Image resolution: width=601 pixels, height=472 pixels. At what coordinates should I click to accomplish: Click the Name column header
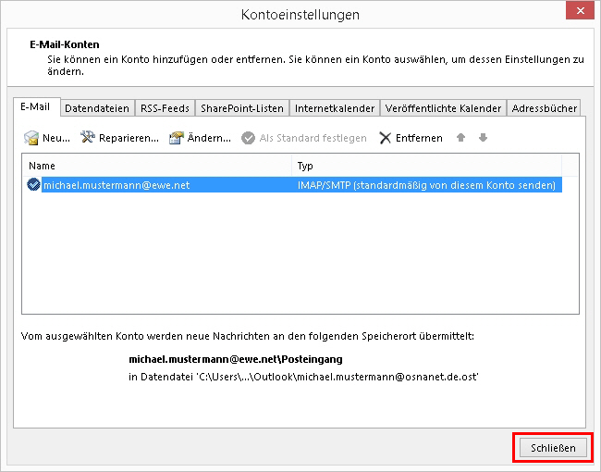tap(157, 166)
